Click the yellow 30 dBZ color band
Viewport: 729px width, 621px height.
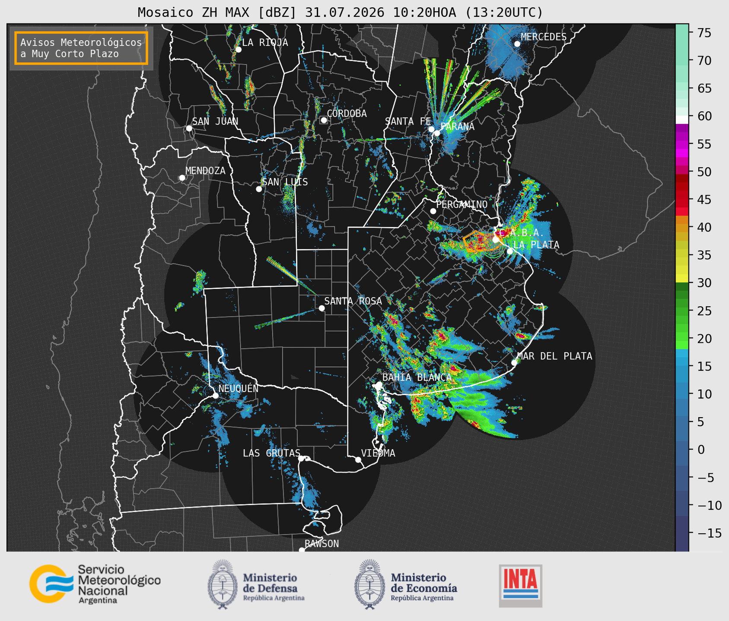click(x=682, y=279)
